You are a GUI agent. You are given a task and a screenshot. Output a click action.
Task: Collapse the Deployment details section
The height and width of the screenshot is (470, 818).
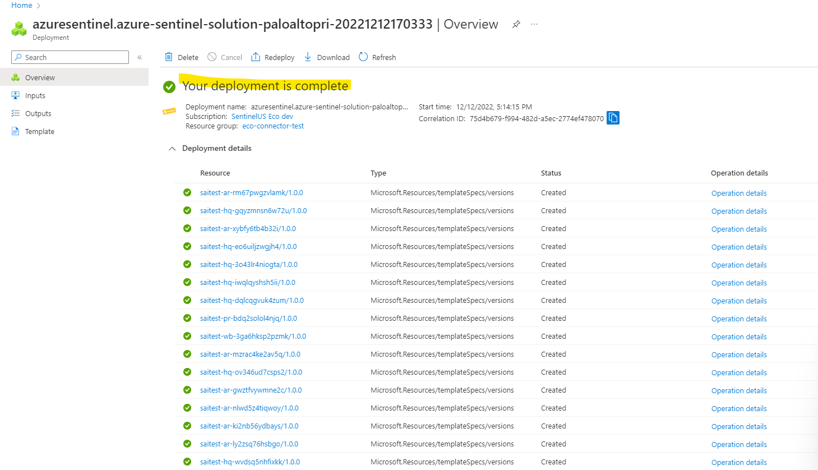[x=173, y=149]
